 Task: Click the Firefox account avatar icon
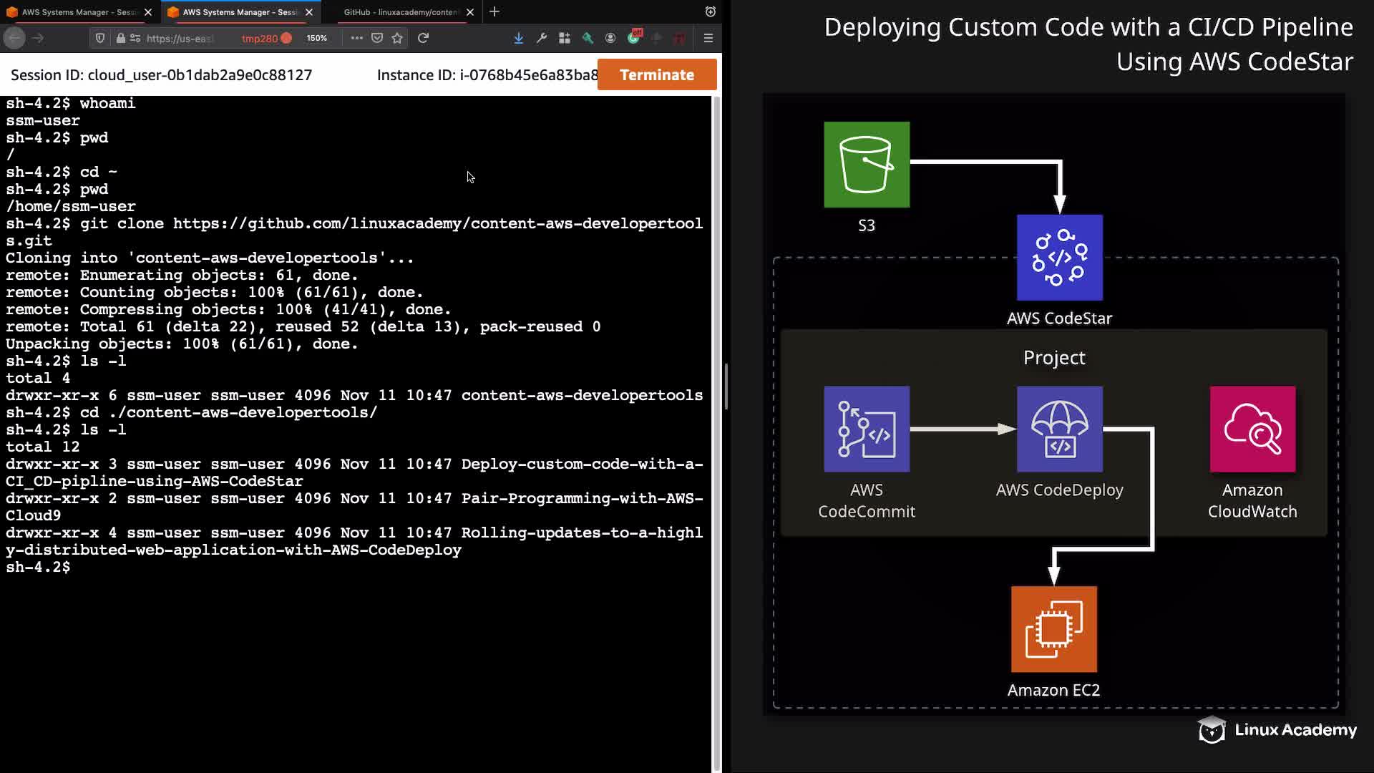(610, 38)
